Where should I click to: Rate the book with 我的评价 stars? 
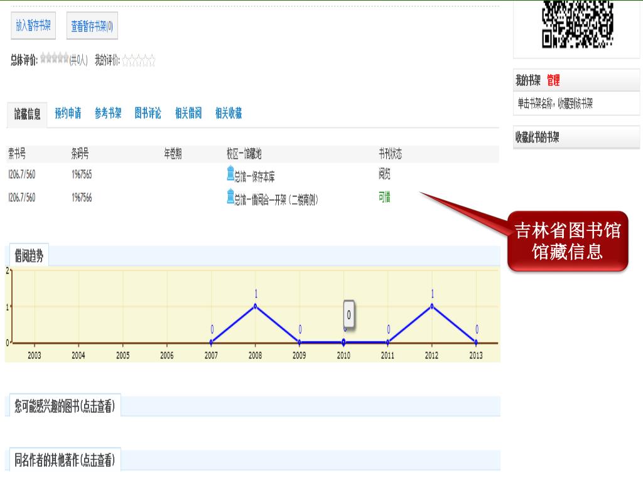(x=139, y=60)
